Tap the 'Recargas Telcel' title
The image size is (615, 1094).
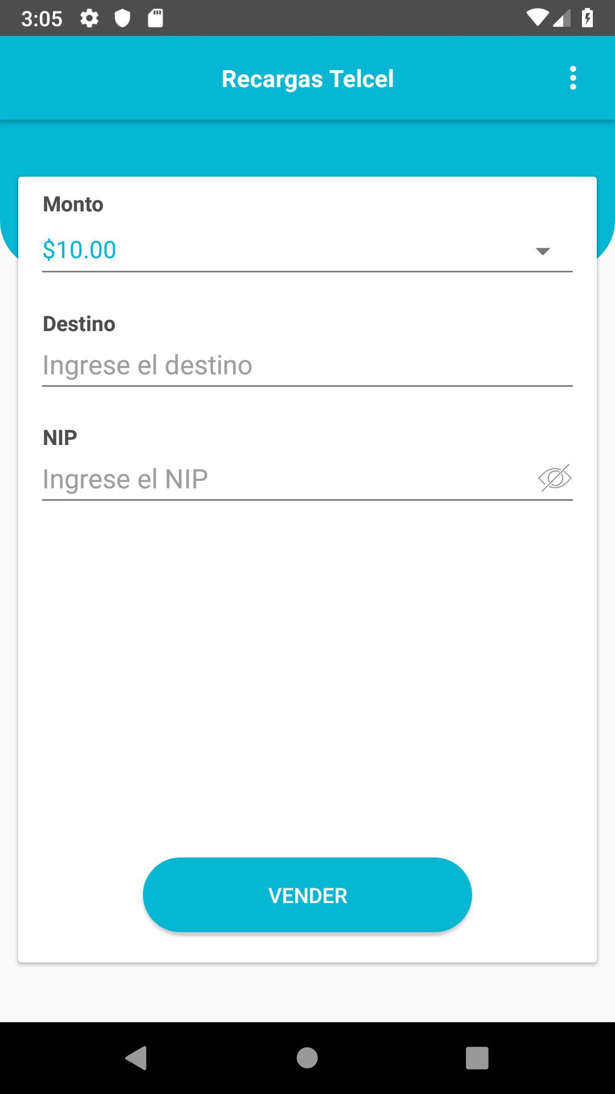click(307, 79)
